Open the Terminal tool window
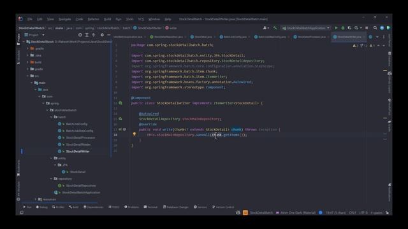The height and width of the screenshot is (229, 408). coord(150,207)
